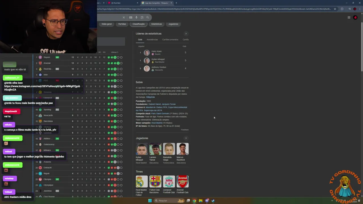Open the Google account avatar menu
This screenshot has width=363, height=204.
click(x=355, y=17)
